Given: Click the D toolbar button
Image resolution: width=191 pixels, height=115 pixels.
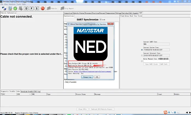Looking at the screenshot, I should [26, 8].
